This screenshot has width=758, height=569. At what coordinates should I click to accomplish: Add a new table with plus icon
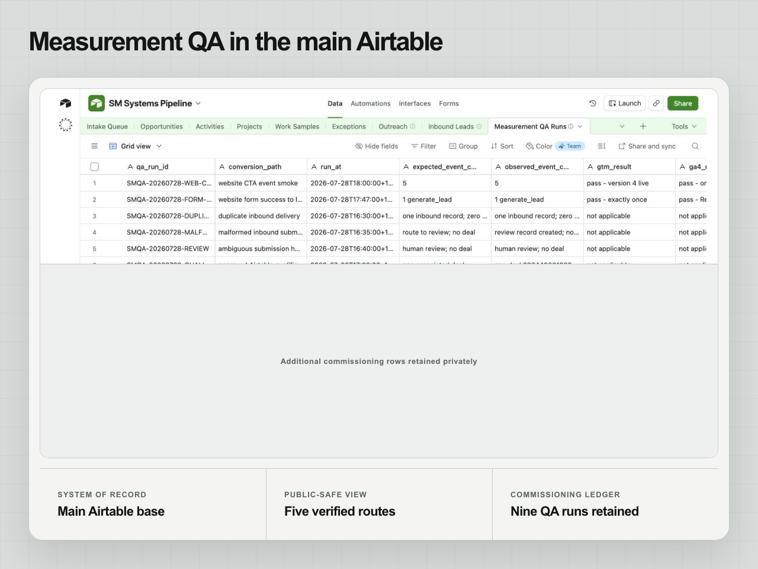click(x=643, y=126)
